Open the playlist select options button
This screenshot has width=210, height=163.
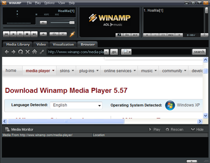(163, 35)
